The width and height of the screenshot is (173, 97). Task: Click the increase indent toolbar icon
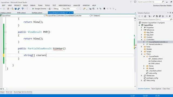93,9
